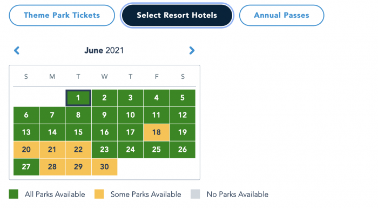Viewport: 378px width, 208px height.
Task: Open the Annual Passes tab
Action: pos(281,15)
